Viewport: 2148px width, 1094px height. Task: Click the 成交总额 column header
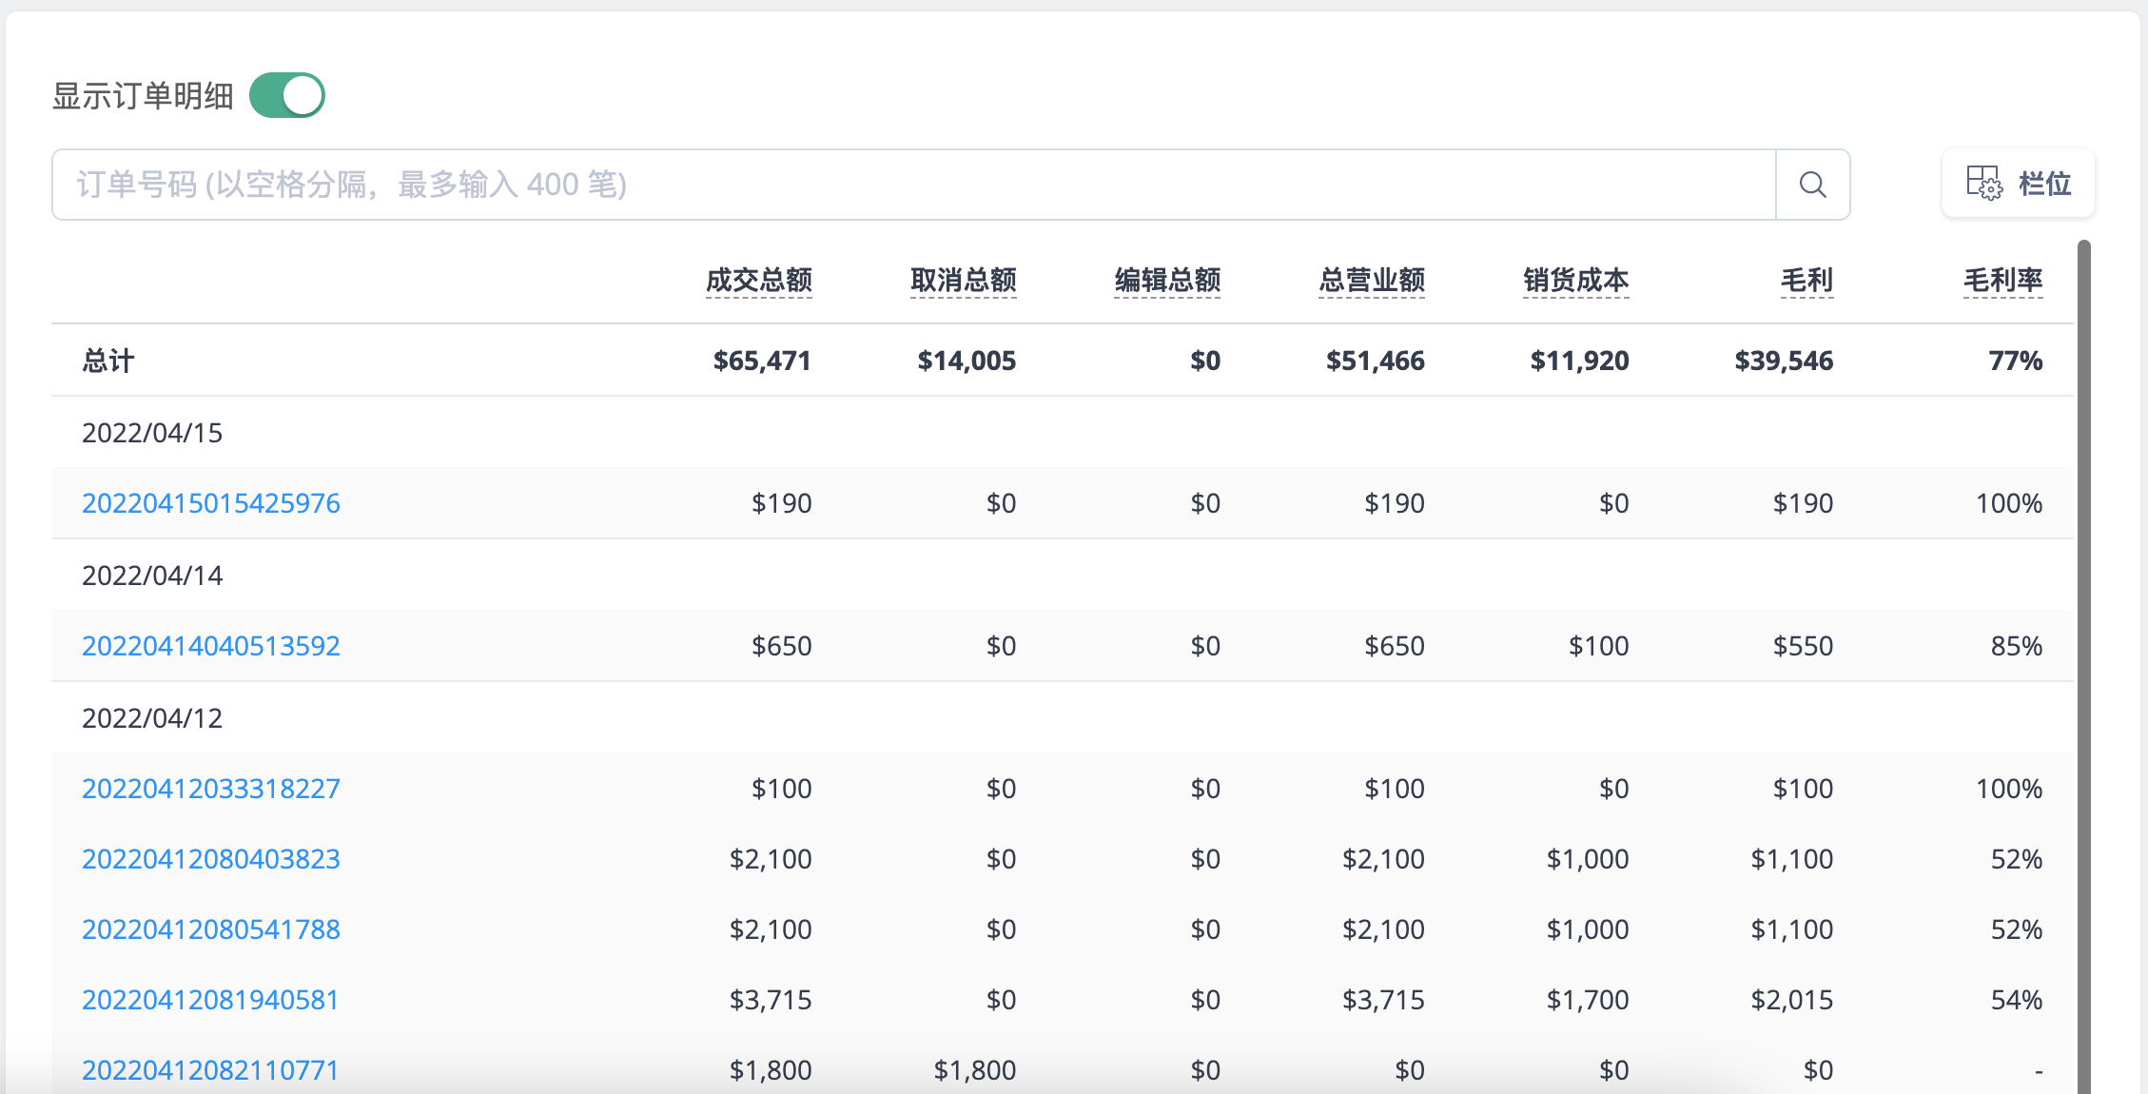759,281
